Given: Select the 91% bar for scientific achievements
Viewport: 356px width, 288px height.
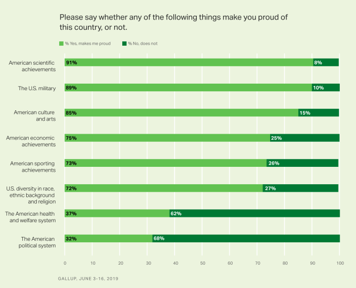Looking at the screenshot, I should (188, 62).
